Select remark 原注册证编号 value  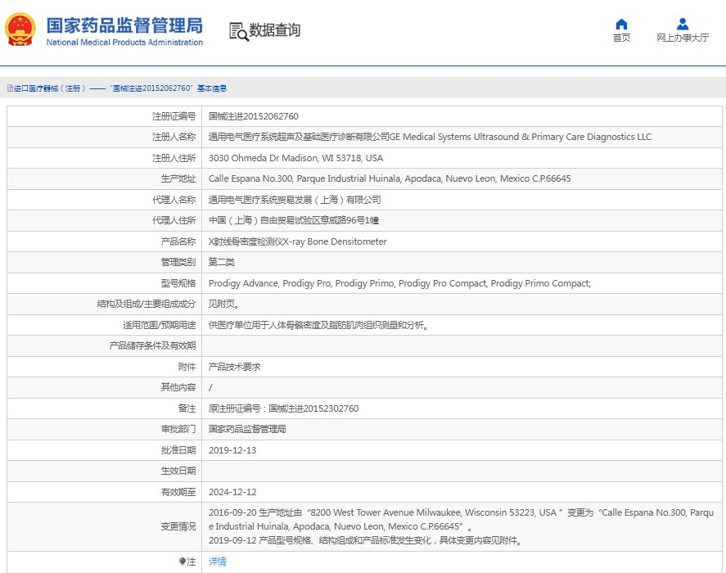coord(283,408)
